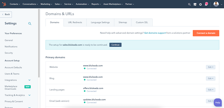Open Users & Teams in sidebar

(x=12, y=74)
